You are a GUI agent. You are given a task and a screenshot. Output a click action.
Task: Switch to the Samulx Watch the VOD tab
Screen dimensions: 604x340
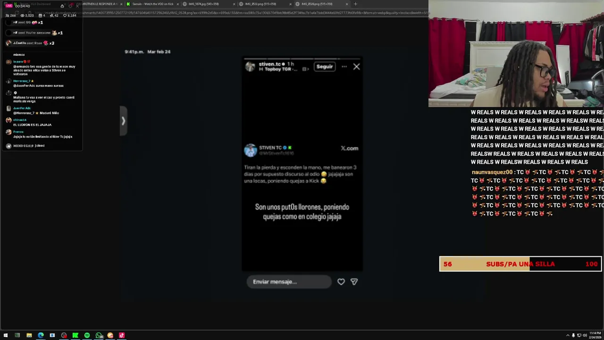pyautogui.click(x=153, y=4)
